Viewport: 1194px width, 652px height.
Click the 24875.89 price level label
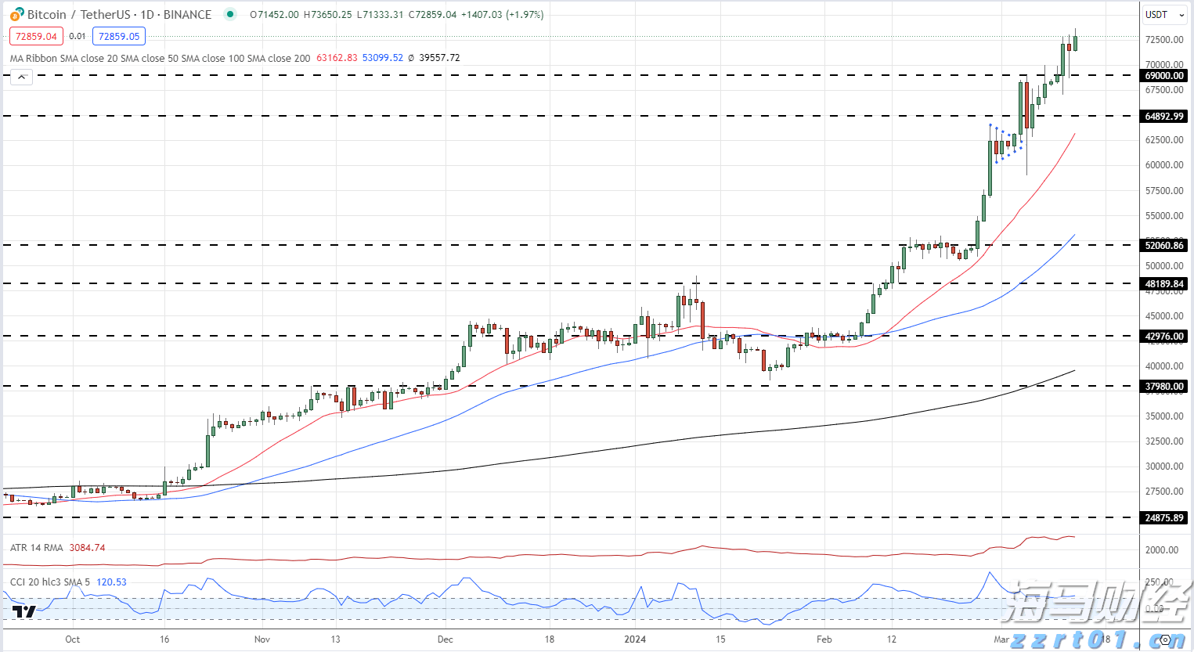pos(1163,518)
